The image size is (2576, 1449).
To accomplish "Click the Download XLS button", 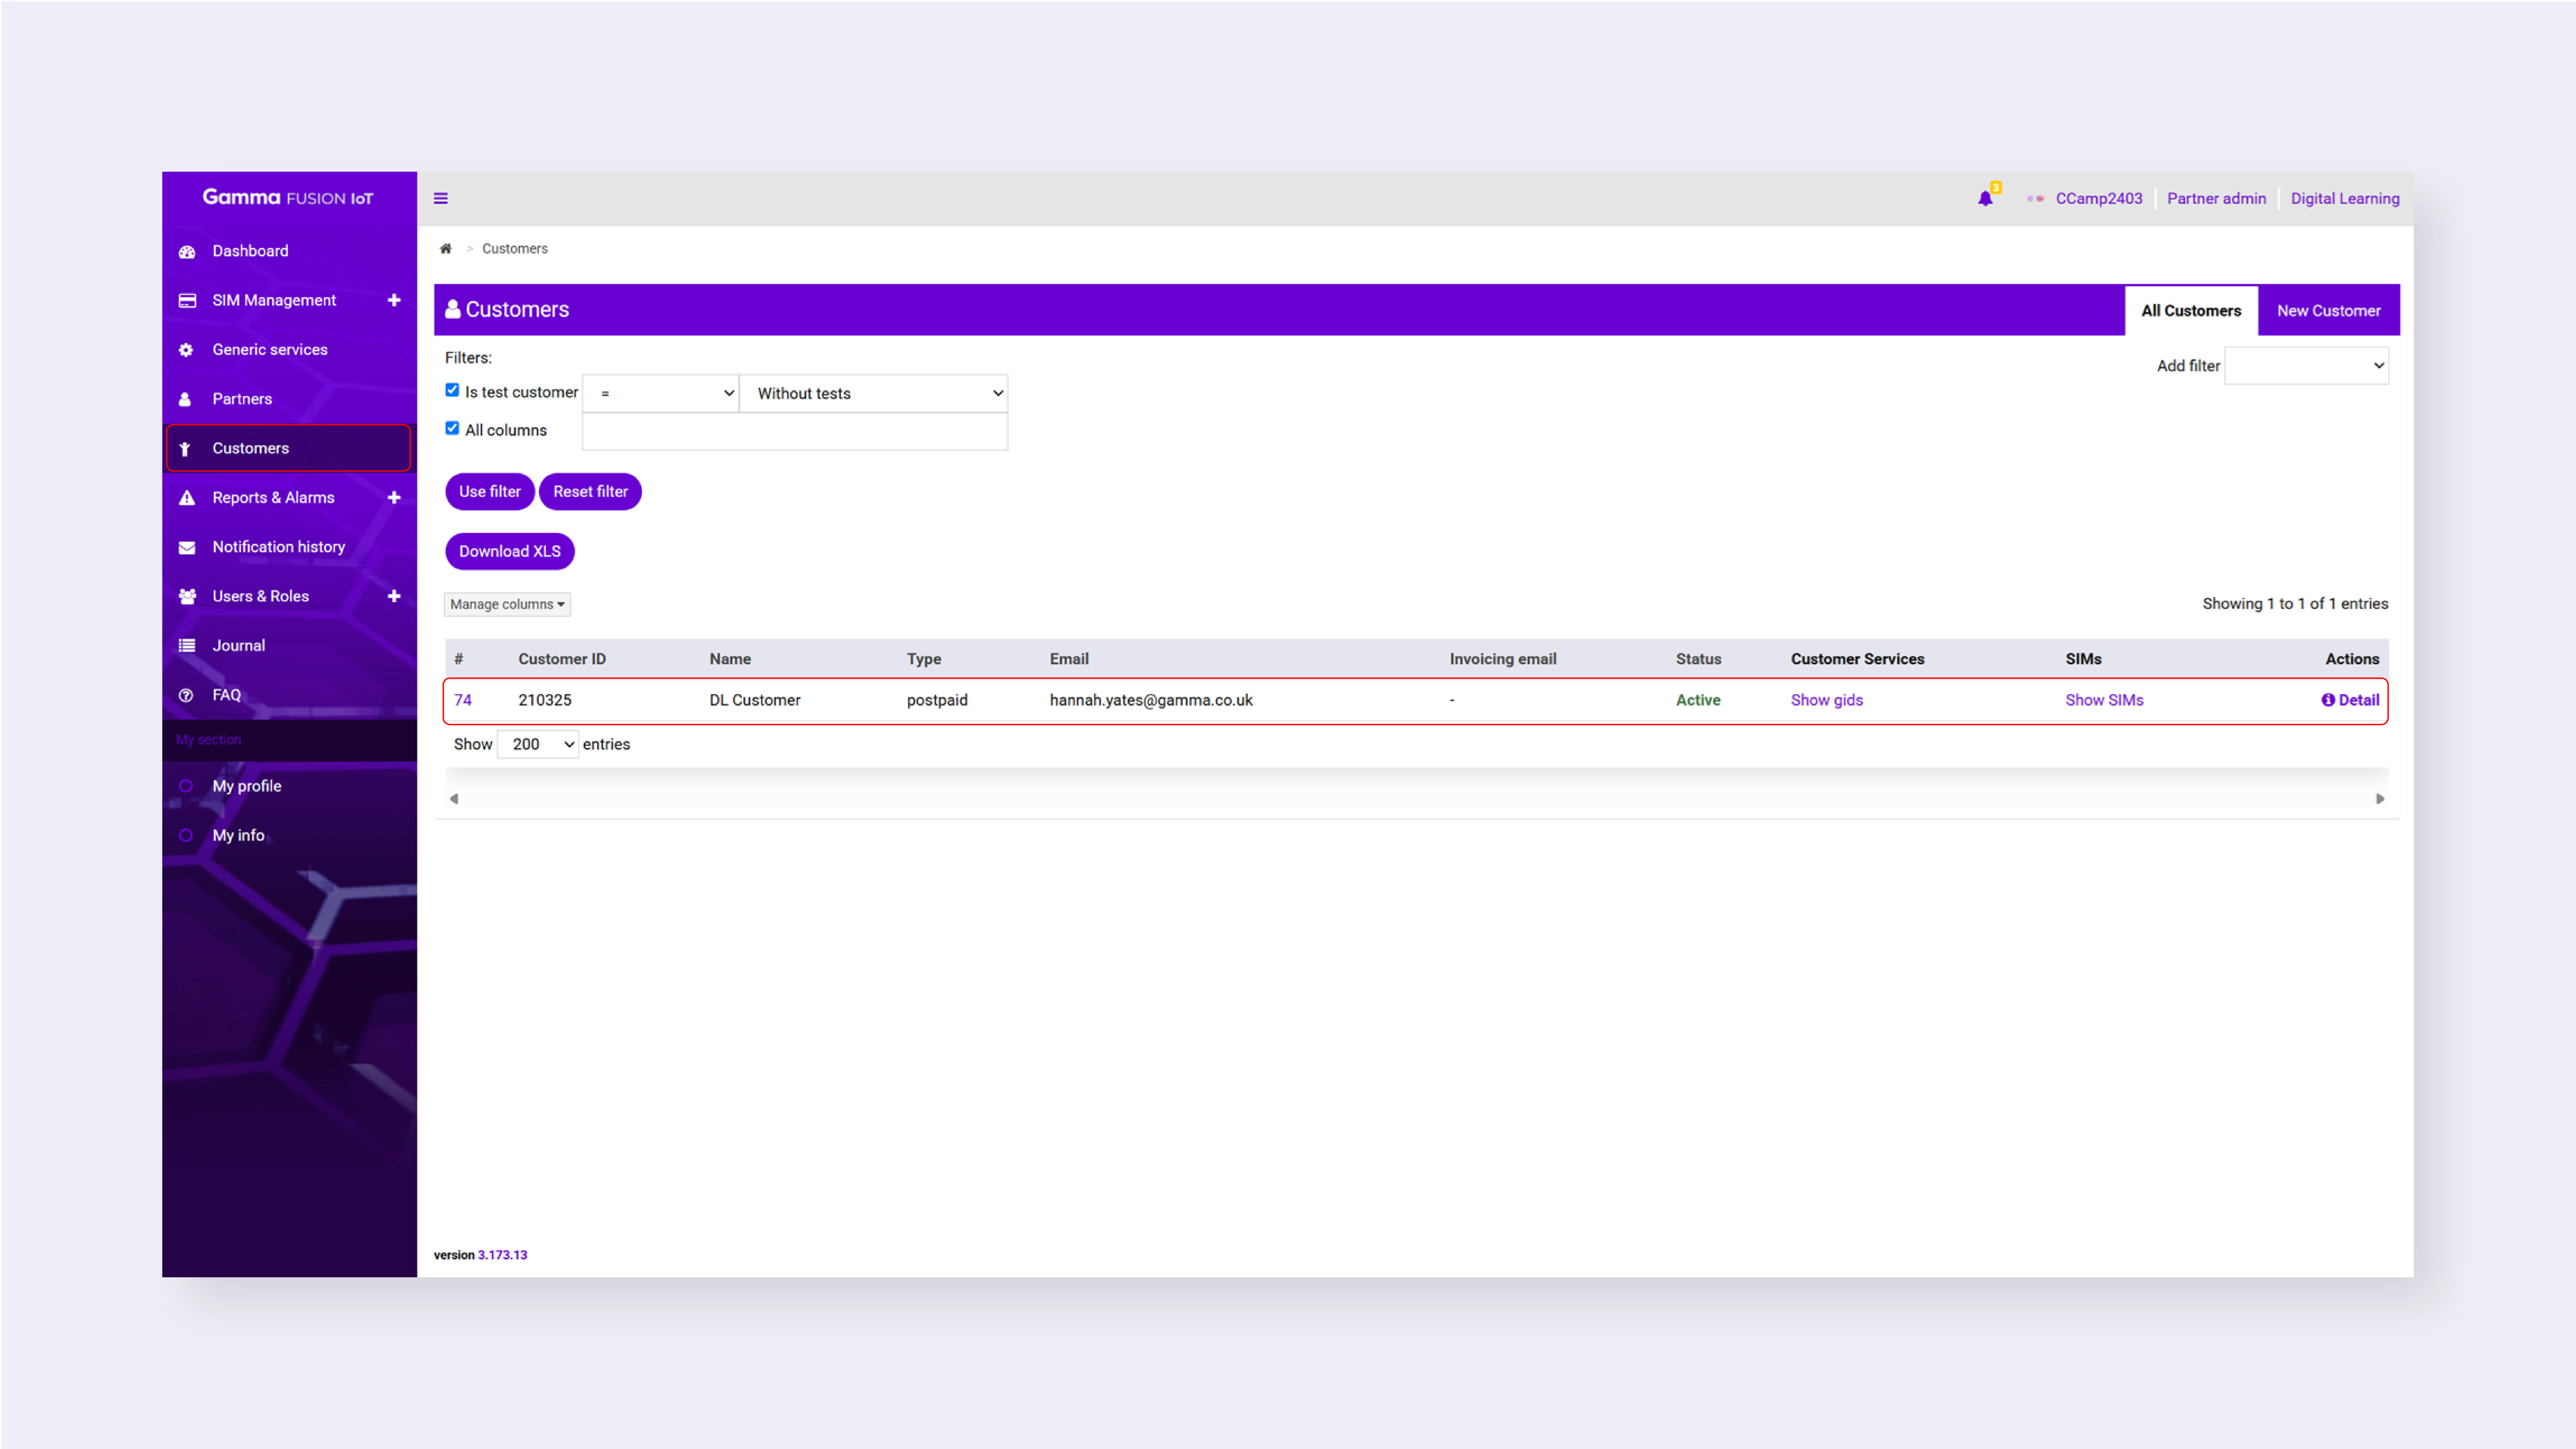I will click(509, 551).
